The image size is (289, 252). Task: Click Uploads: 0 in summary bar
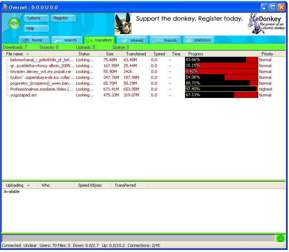click(x=86, y=47)
